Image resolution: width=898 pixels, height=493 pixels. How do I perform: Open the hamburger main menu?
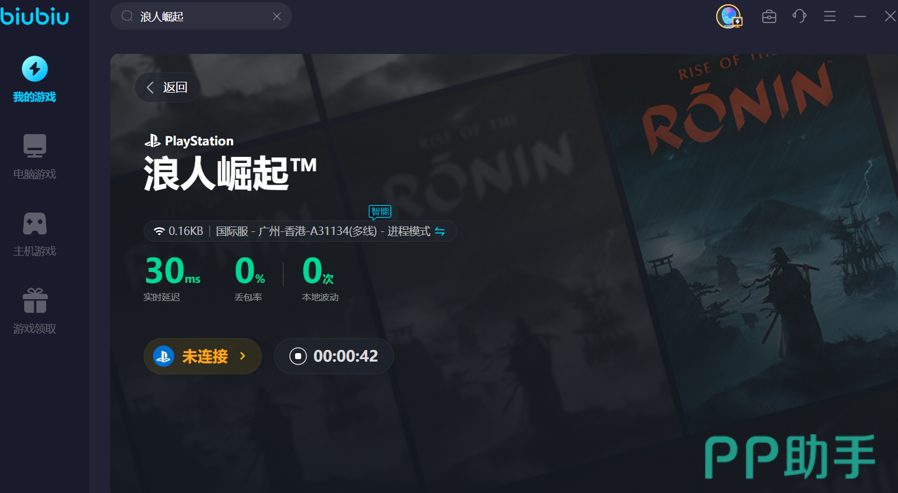(x=830, y=16)
